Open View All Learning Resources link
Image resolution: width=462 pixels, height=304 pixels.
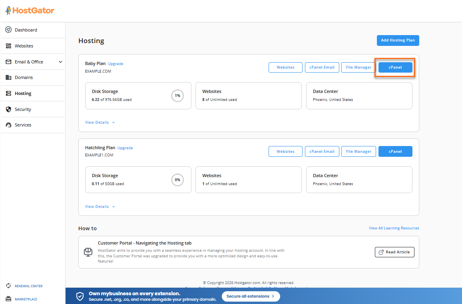(x=394, y=228)
